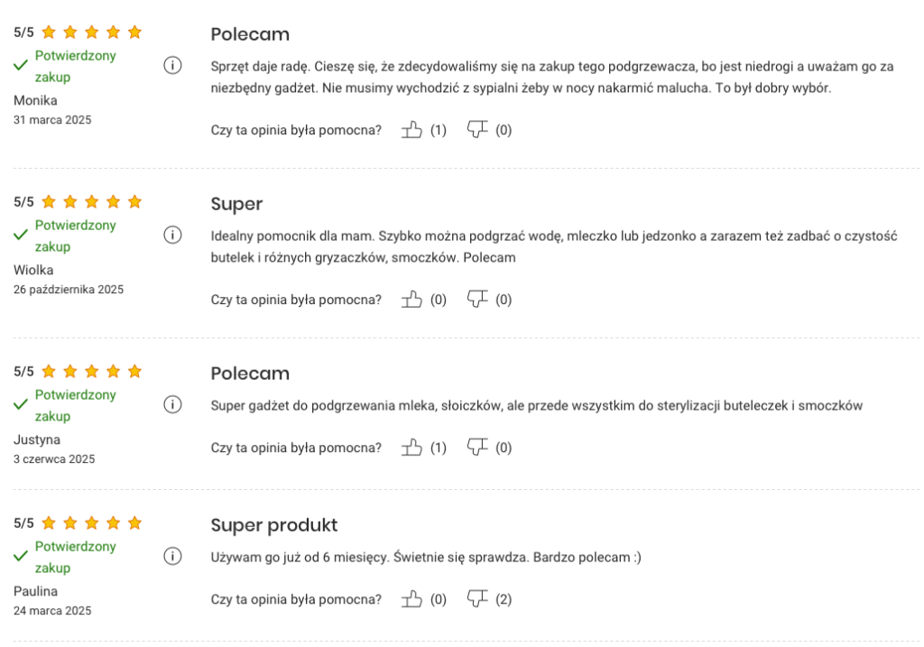Mark Wiolka's review as helpful with thumbs up
The height and width of the screenshot is (647, 924).
[411, 299]
